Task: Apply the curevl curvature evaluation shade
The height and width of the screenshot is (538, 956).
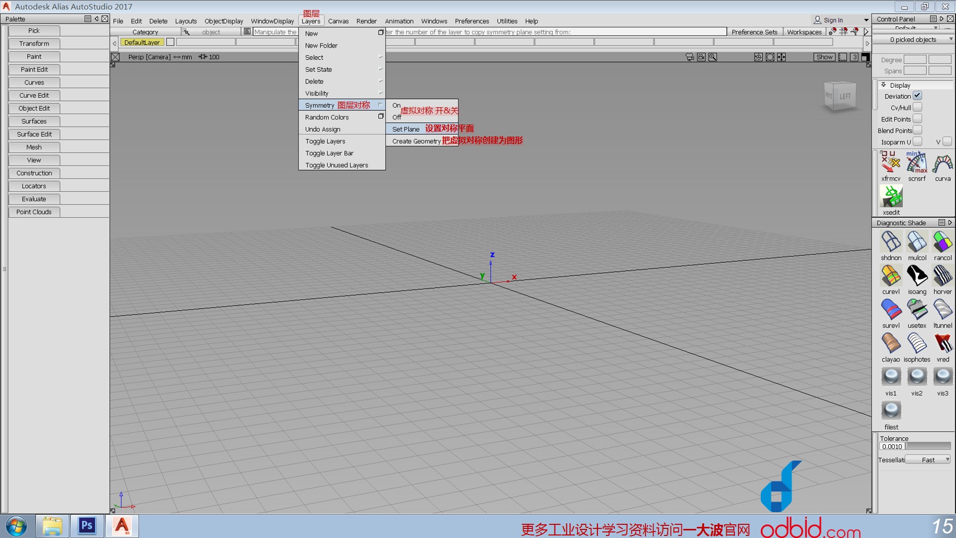Action: 891,276
